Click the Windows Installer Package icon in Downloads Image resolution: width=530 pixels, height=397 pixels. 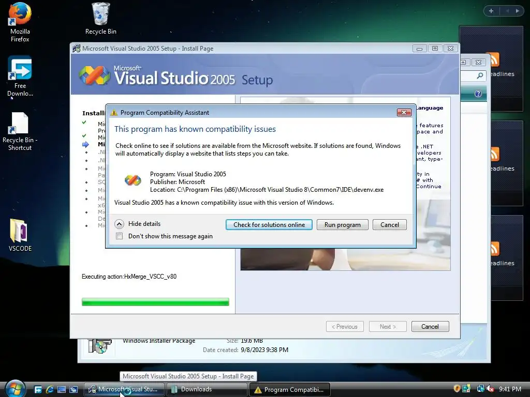[99, 346]
